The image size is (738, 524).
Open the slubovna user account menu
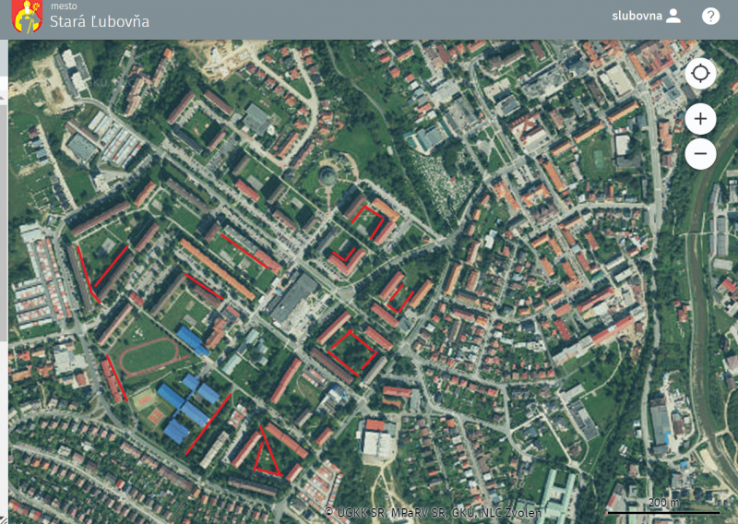pyautogui.click(x=647, y=16)
